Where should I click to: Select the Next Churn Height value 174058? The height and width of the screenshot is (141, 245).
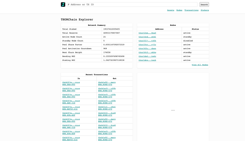[107, 53]
